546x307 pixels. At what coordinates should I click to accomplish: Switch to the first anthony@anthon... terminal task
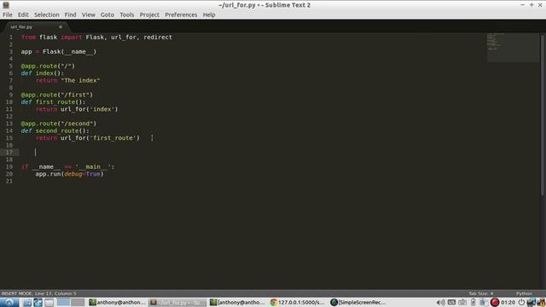[x=118, y=302]
